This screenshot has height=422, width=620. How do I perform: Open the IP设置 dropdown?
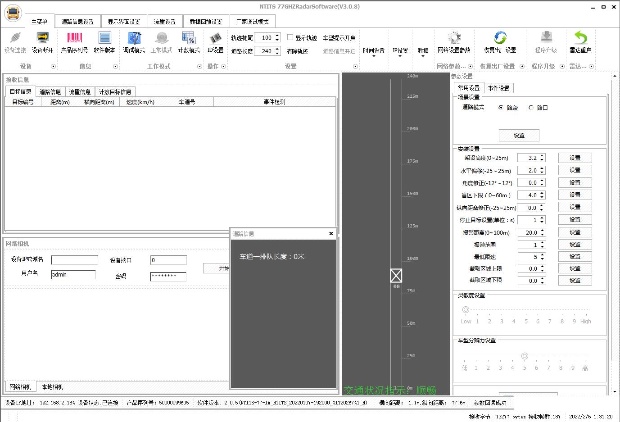pyautogui.click(x=400, y=53)
